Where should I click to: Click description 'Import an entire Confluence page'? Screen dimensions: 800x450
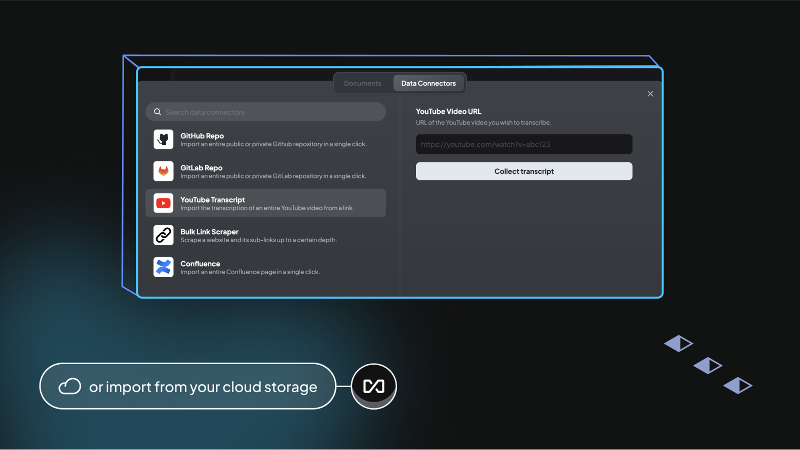coord(228,272)
